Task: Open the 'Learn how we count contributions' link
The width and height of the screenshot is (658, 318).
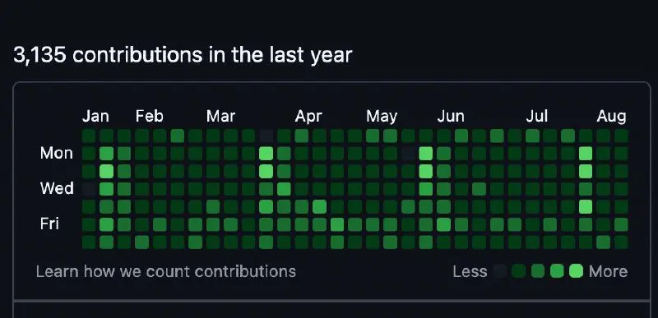Action: 166,271
